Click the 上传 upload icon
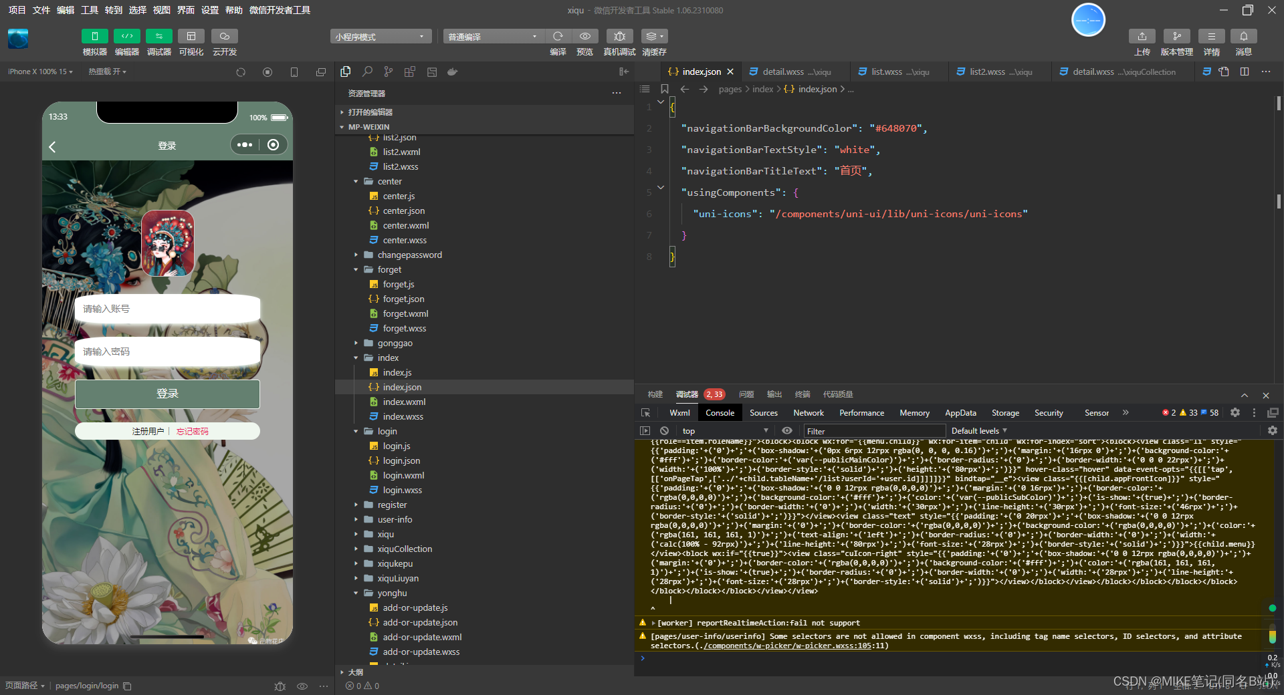Image resolution: width=1284 pixels, height=695 pixels. click(1142, 36)
